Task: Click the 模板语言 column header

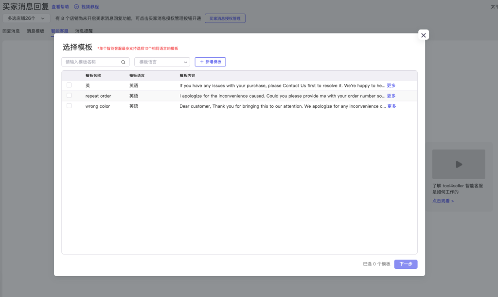Action: tap(137, 75)
